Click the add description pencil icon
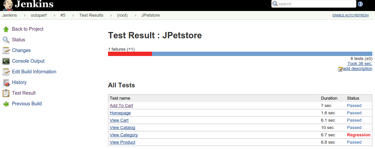 (340, 69)
